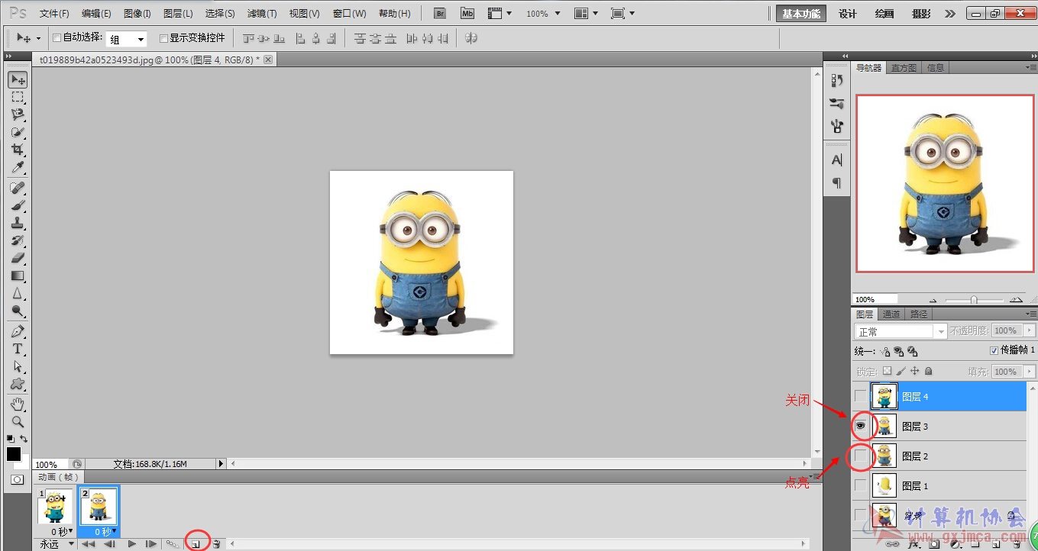The width and height of the screenshot is (1038, 551).
Task: Switch to the 通道 tab
Action: pos(891,314)
